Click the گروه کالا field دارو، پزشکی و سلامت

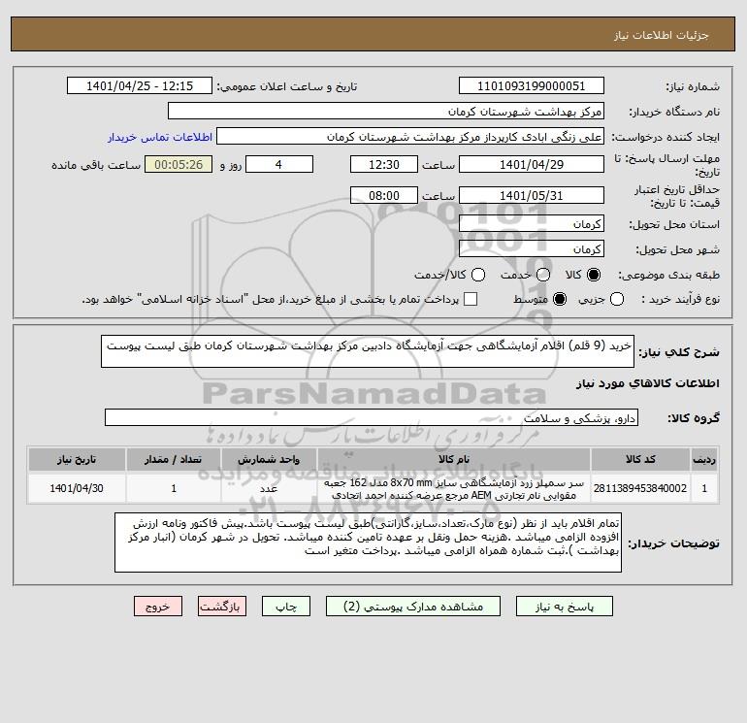coord(372,417)
